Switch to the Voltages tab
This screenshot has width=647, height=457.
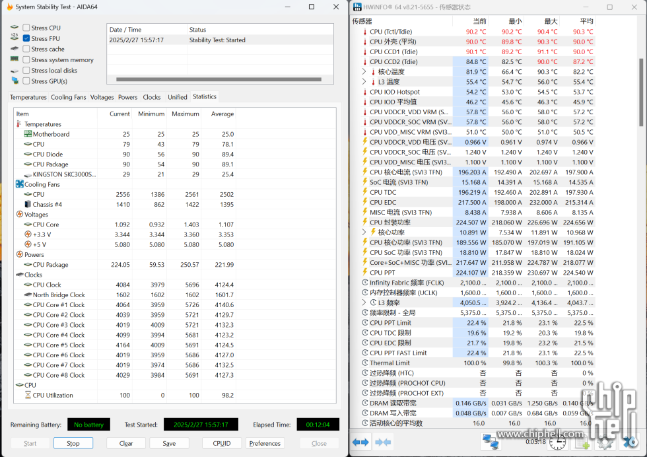(x=102, y=97)
